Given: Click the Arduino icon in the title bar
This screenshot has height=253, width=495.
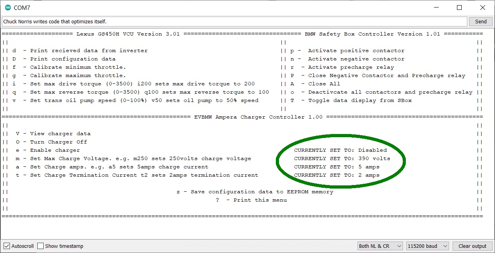Looking at the screenshot, I should point(8,8).
